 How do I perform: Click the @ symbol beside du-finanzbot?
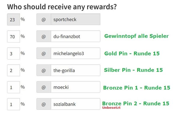click(44, 36)
